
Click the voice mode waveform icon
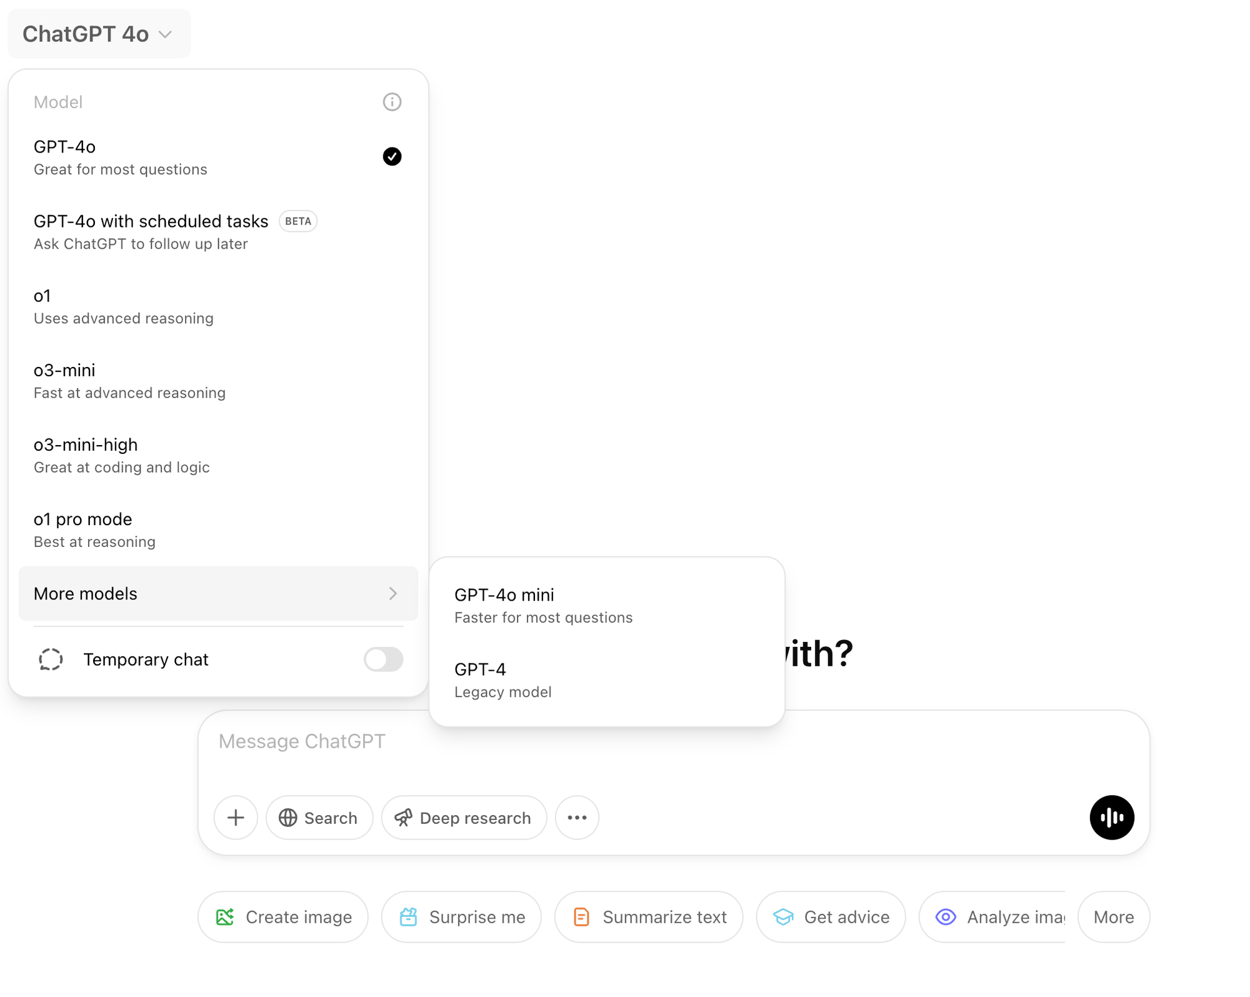click(1111, 817)
